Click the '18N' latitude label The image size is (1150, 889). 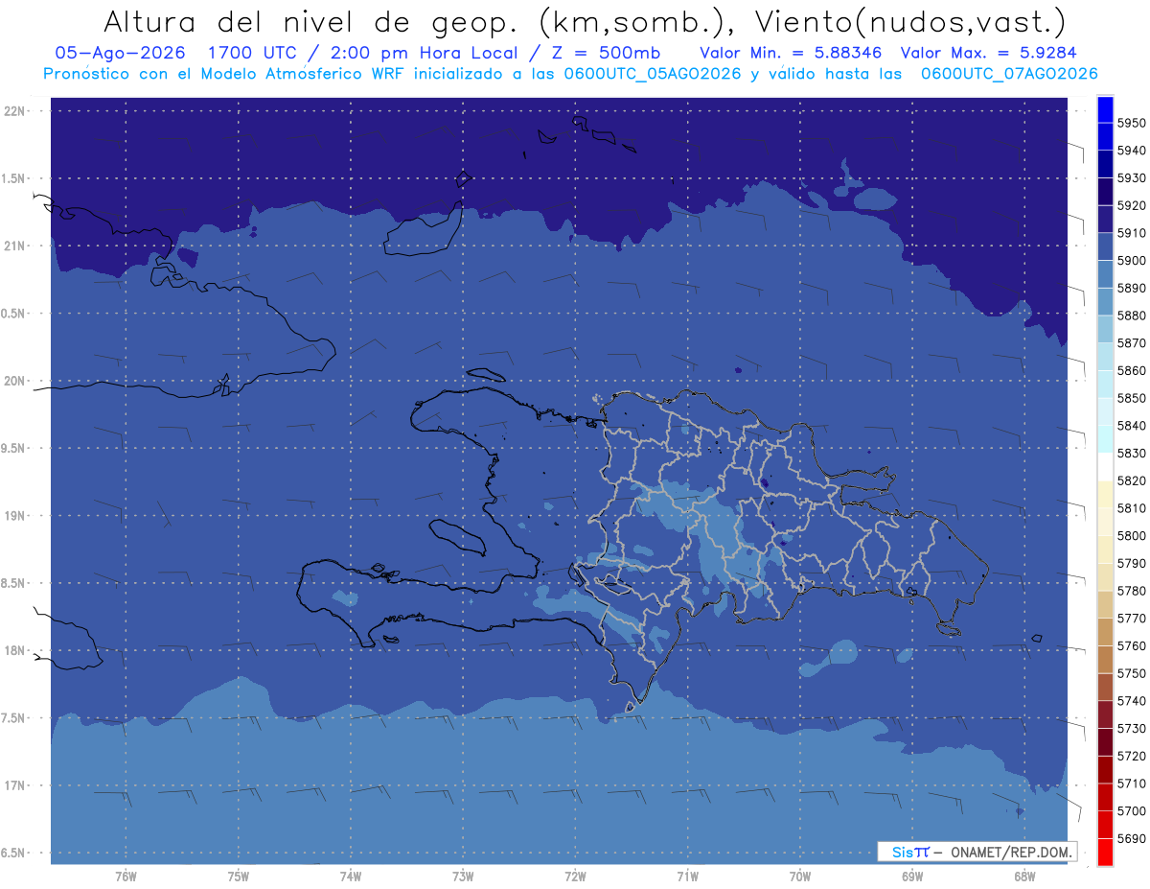tap(16, 651)
